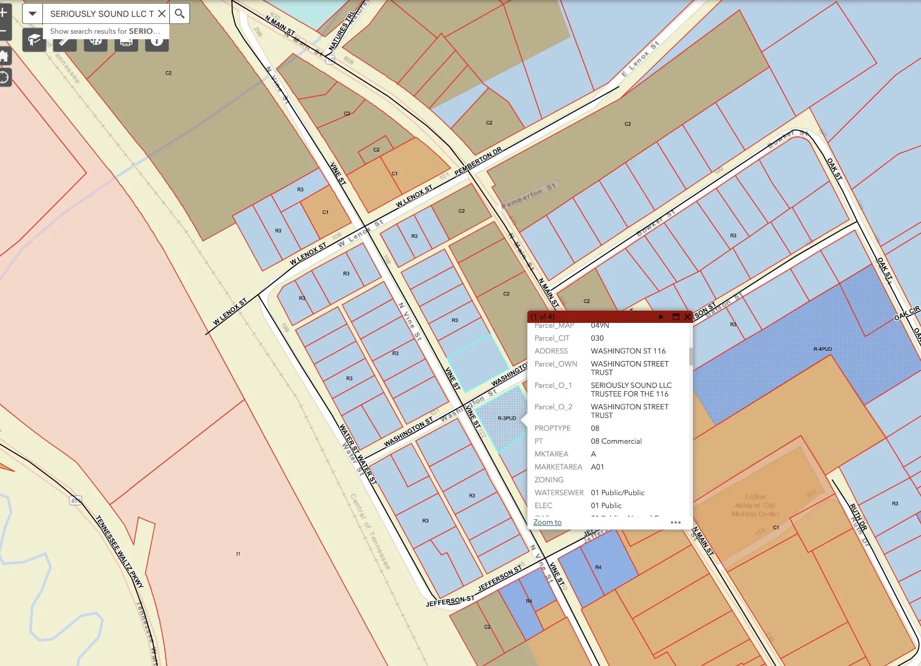Open the palette draw tool
The width and height of the screenshot is (921, 666).
coord(95,44)
